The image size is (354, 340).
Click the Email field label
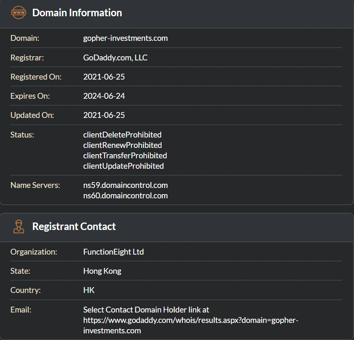21,310
